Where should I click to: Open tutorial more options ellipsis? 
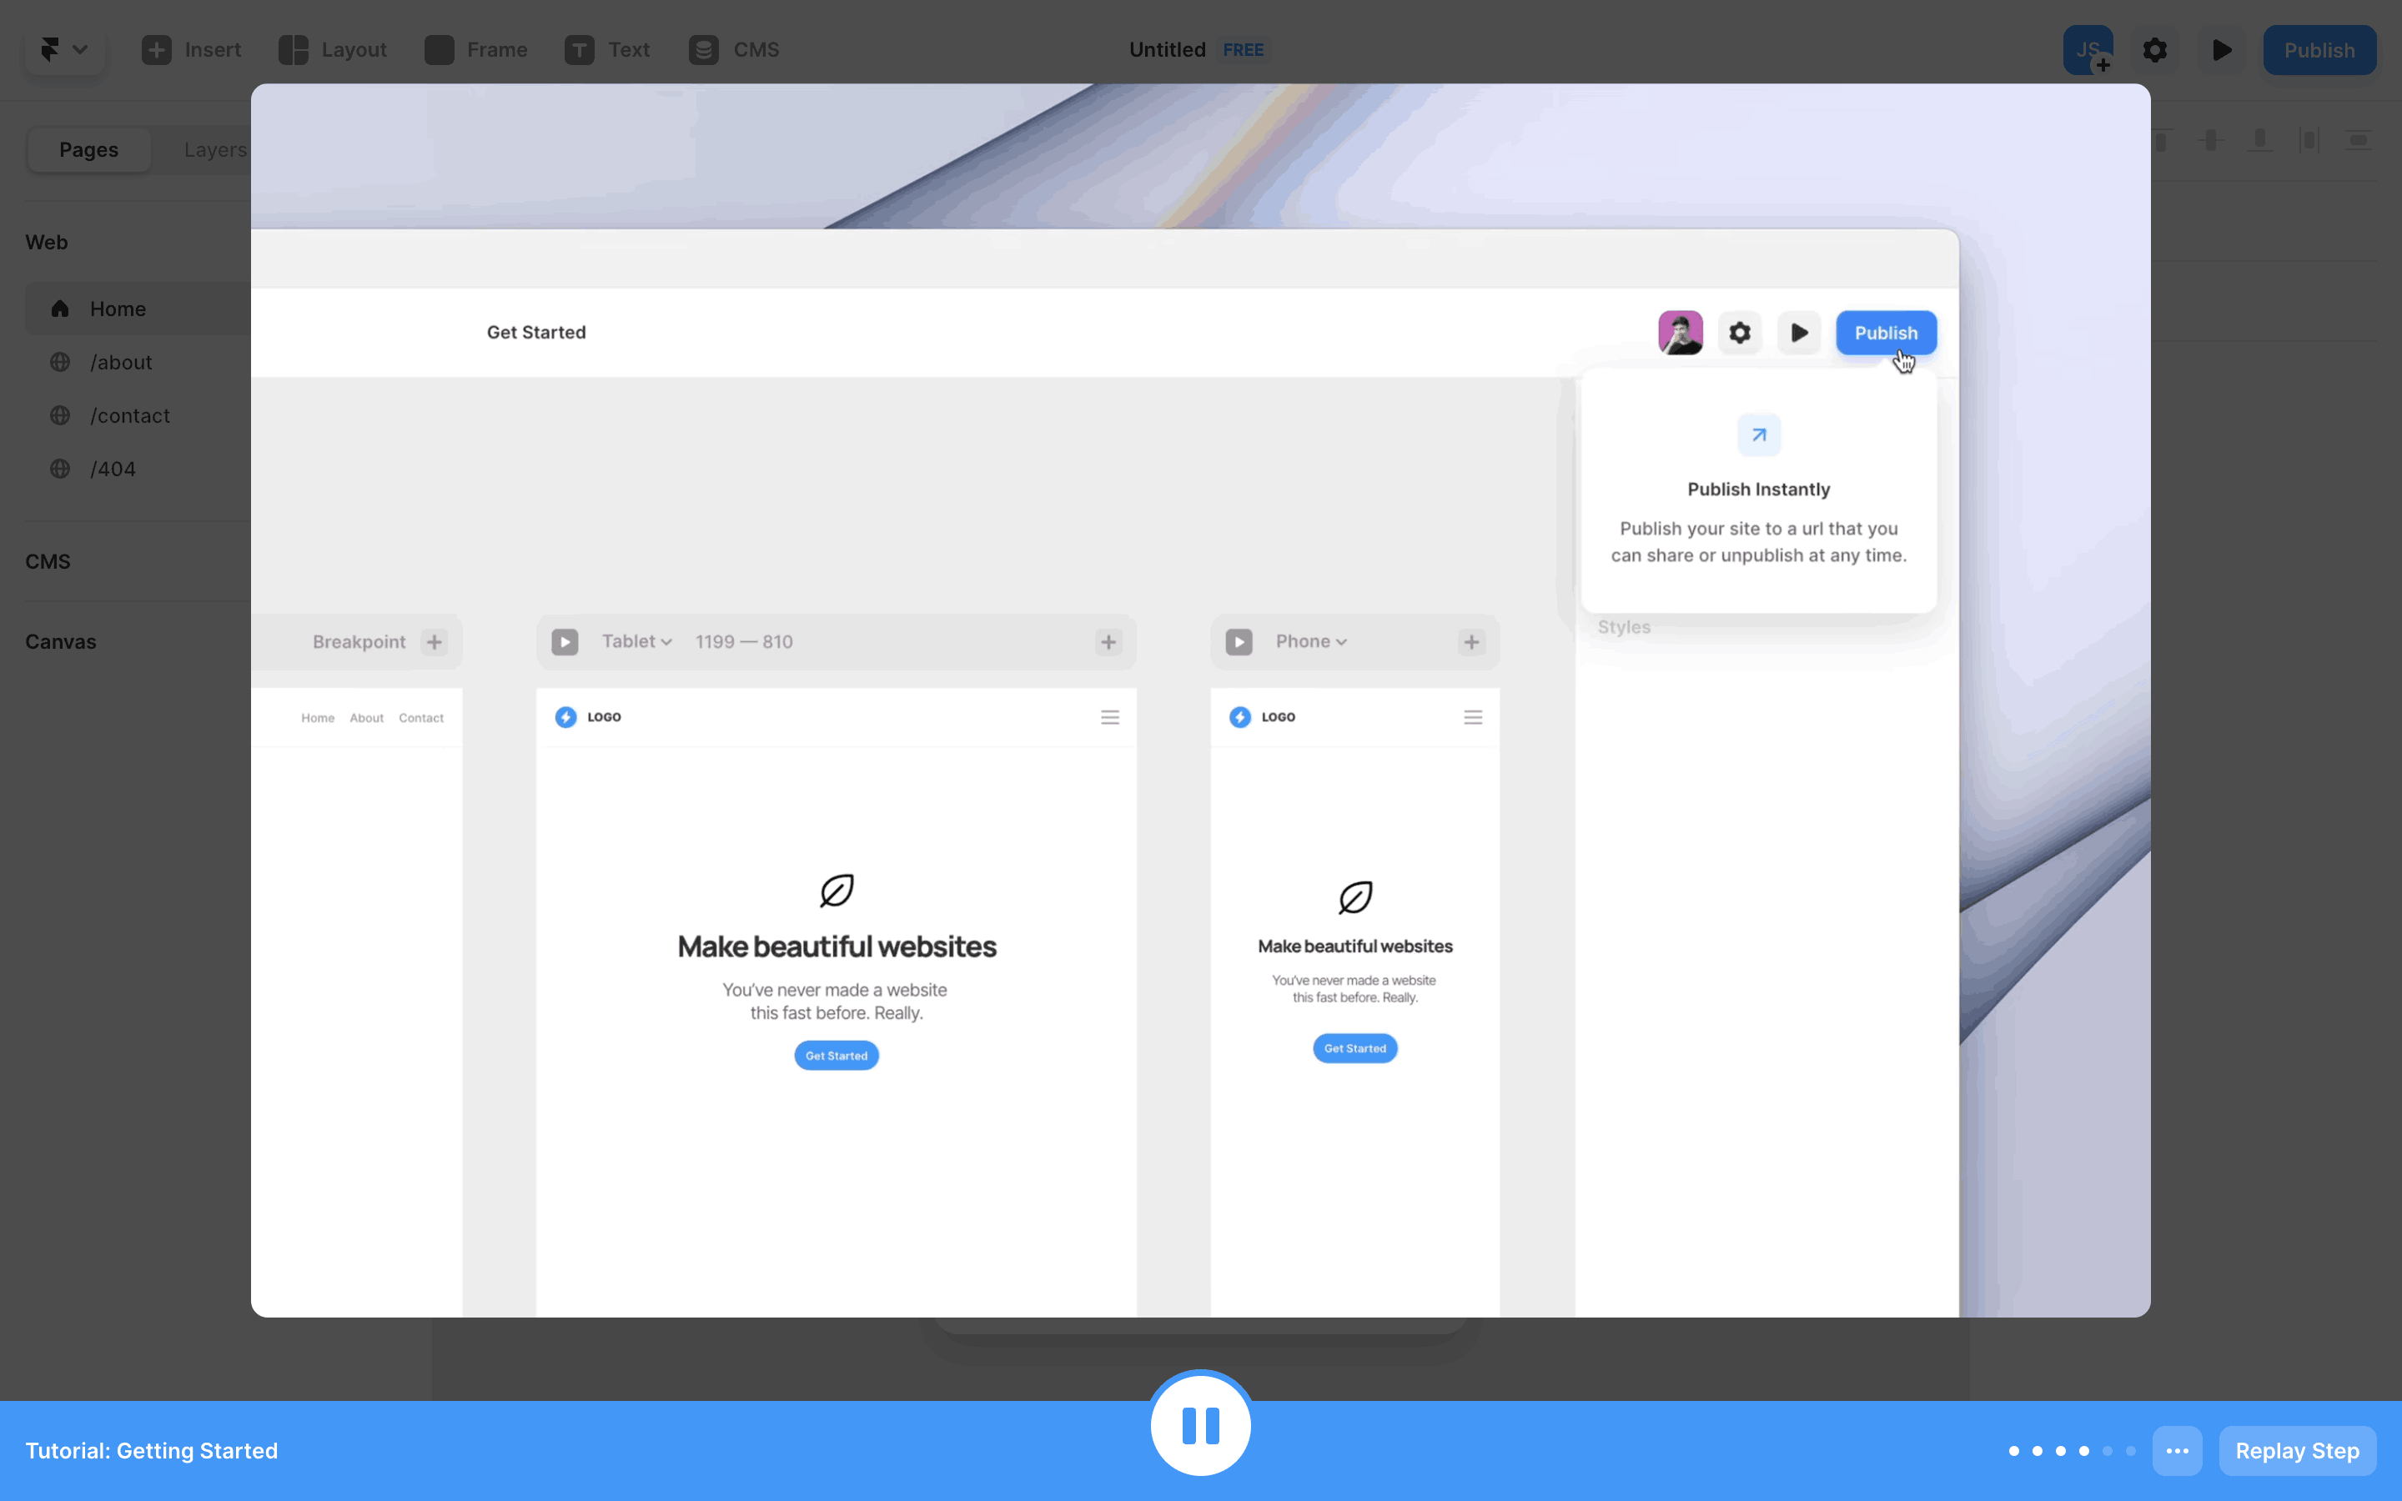2177,1450
